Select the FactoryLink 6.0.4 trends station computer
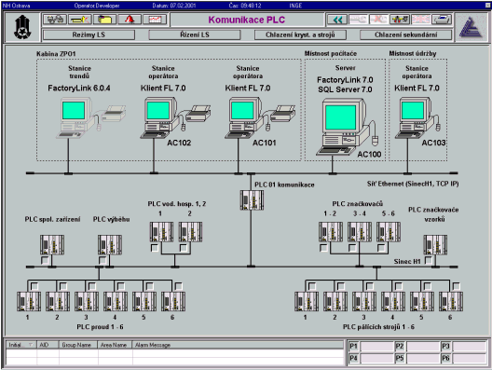The image size is (492, 370). (75, 117)
